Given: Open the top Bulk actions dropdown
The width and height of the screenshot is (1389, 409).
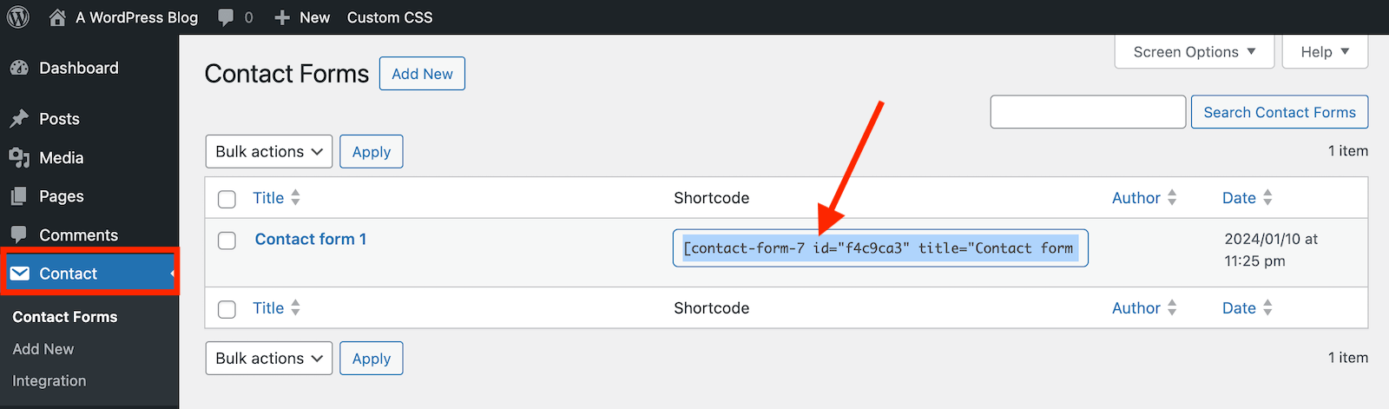Looking at the screenshot, I should point(269,152).
